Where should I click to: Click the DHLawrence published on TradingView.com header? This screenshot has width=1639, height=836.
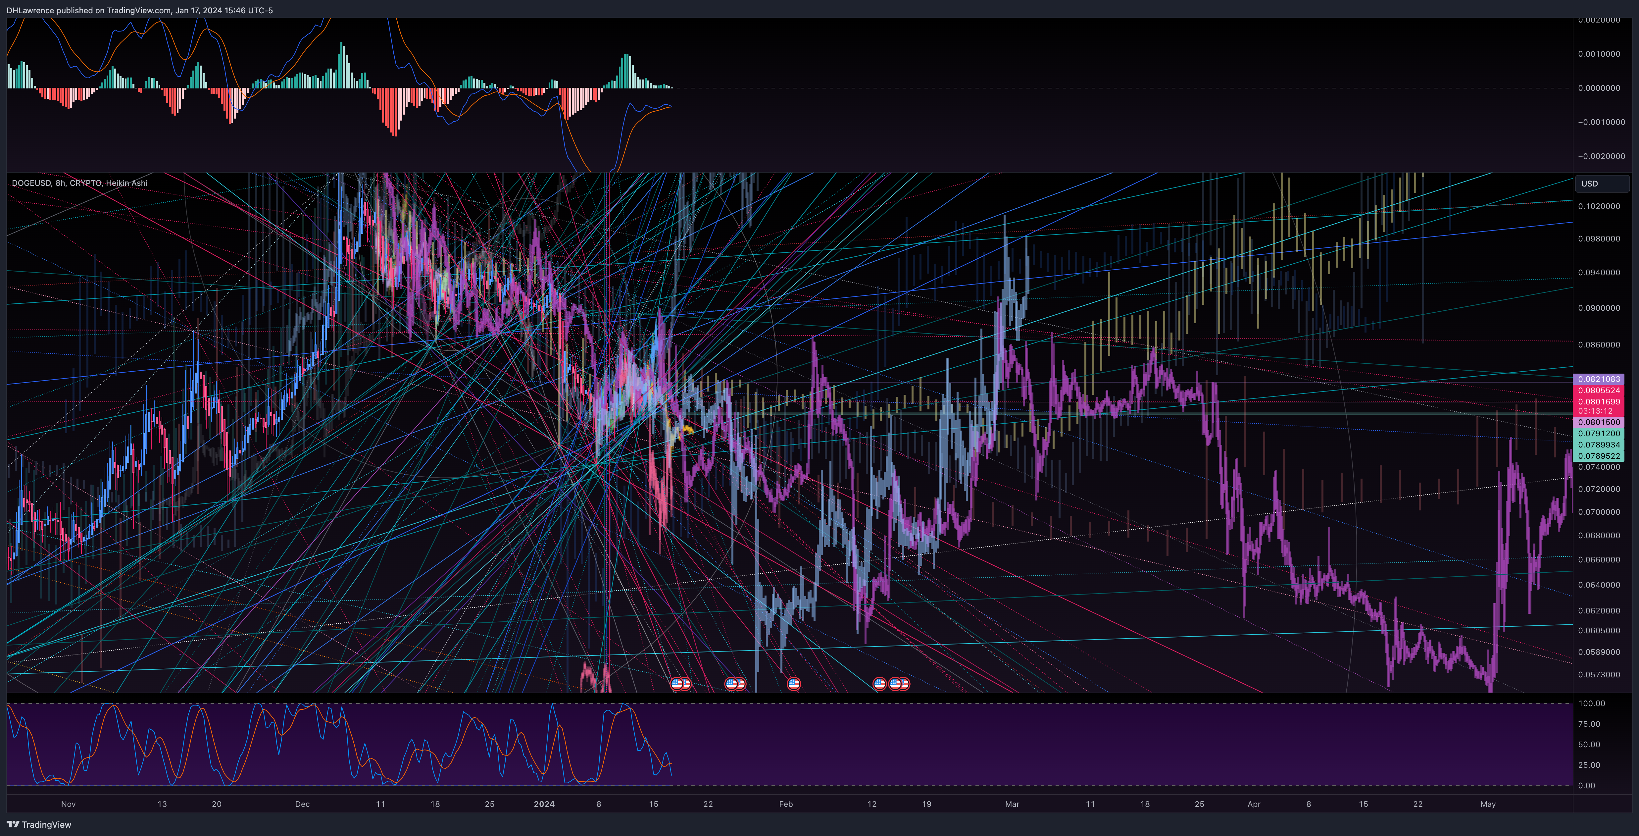pos(139,10)
